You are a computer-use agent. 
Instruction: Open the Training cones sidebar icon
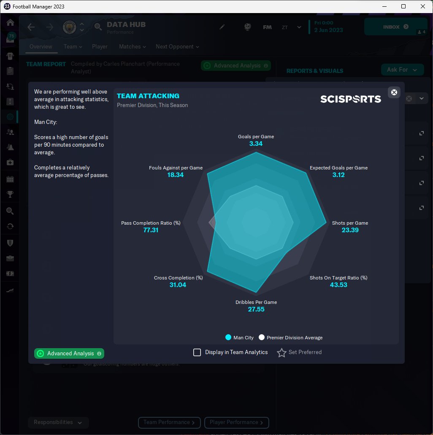coord(10,147)
